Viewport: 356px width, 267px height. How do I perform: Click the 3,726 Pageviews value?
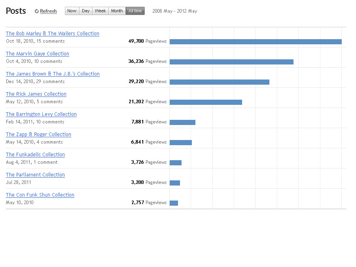coord(149,162)
